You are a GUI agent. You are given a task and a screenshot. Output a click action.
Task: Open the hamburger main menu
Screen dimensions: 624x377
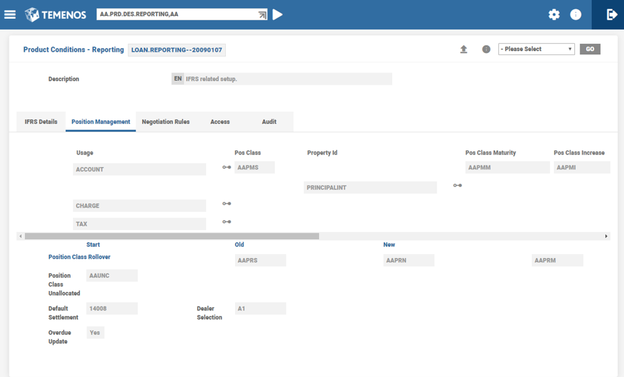coord(10,14)
